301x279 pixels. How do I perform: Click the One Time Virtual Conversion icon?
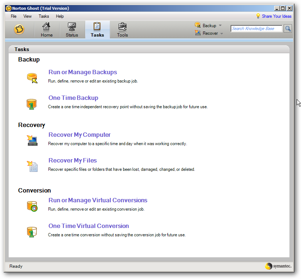coord(32,232)
